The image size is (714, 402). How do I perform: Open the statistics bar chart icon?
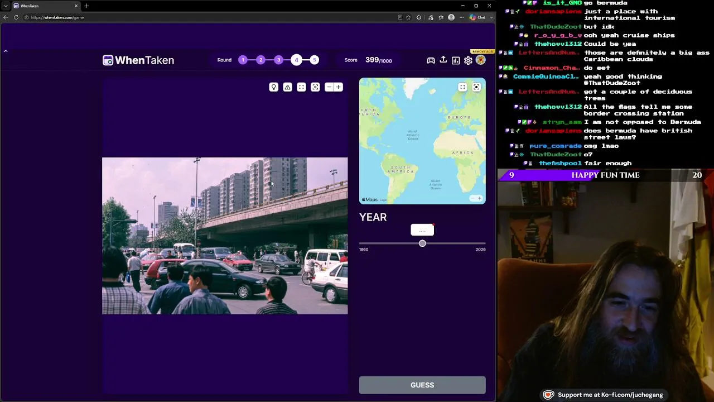[x=456, y=60]
